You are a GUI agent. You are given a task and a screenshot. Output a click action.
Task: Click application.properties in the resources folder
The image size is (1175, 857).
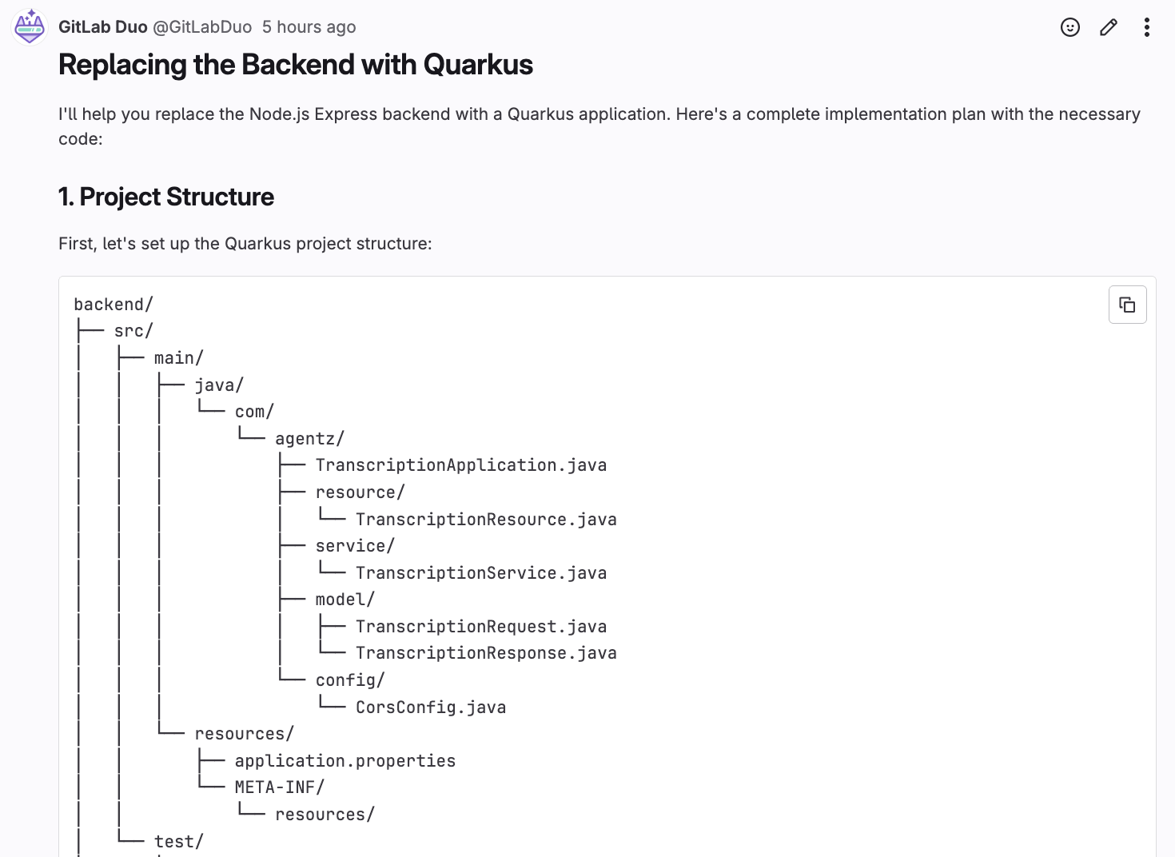tap(345, 761)
